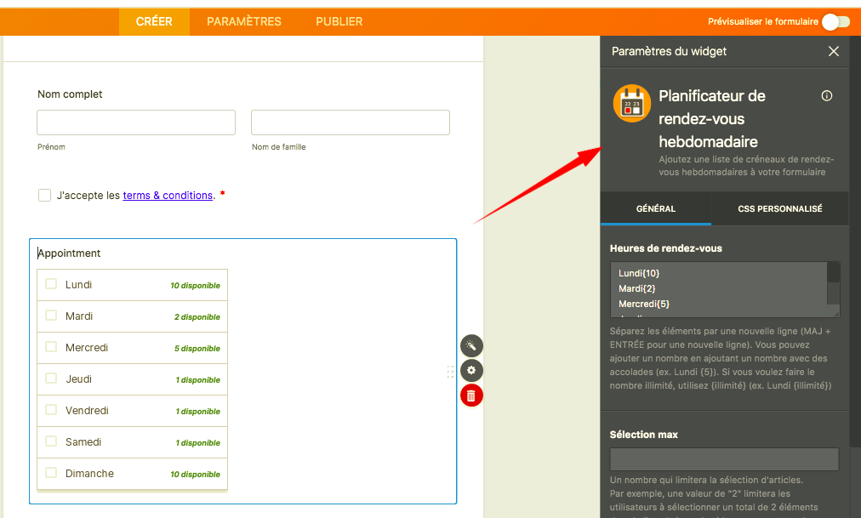Click the Appointment widget title text

(69, 253)
